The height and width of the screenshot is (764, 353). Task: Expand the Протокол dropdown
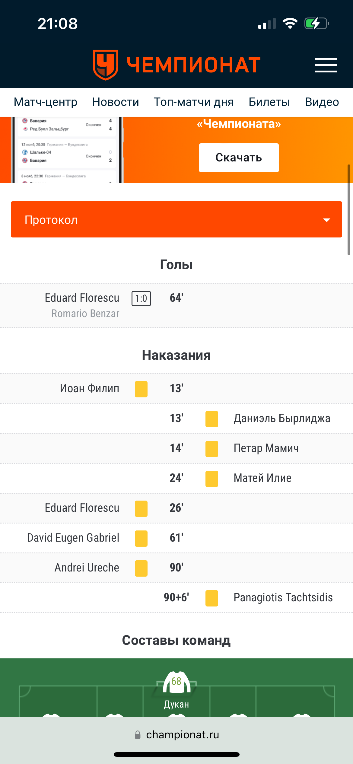(176, 219)
